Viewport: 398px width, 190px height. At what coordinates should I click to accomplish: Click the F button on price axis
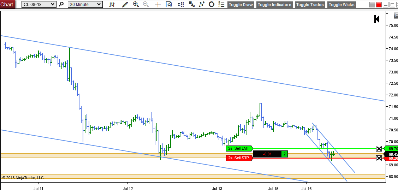pyautogui.click(x=396, y=15)
